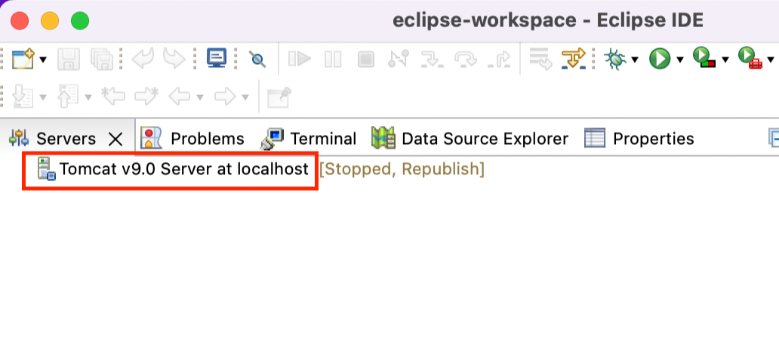Open the Forward history dropdown arrow

coord(245,97)
